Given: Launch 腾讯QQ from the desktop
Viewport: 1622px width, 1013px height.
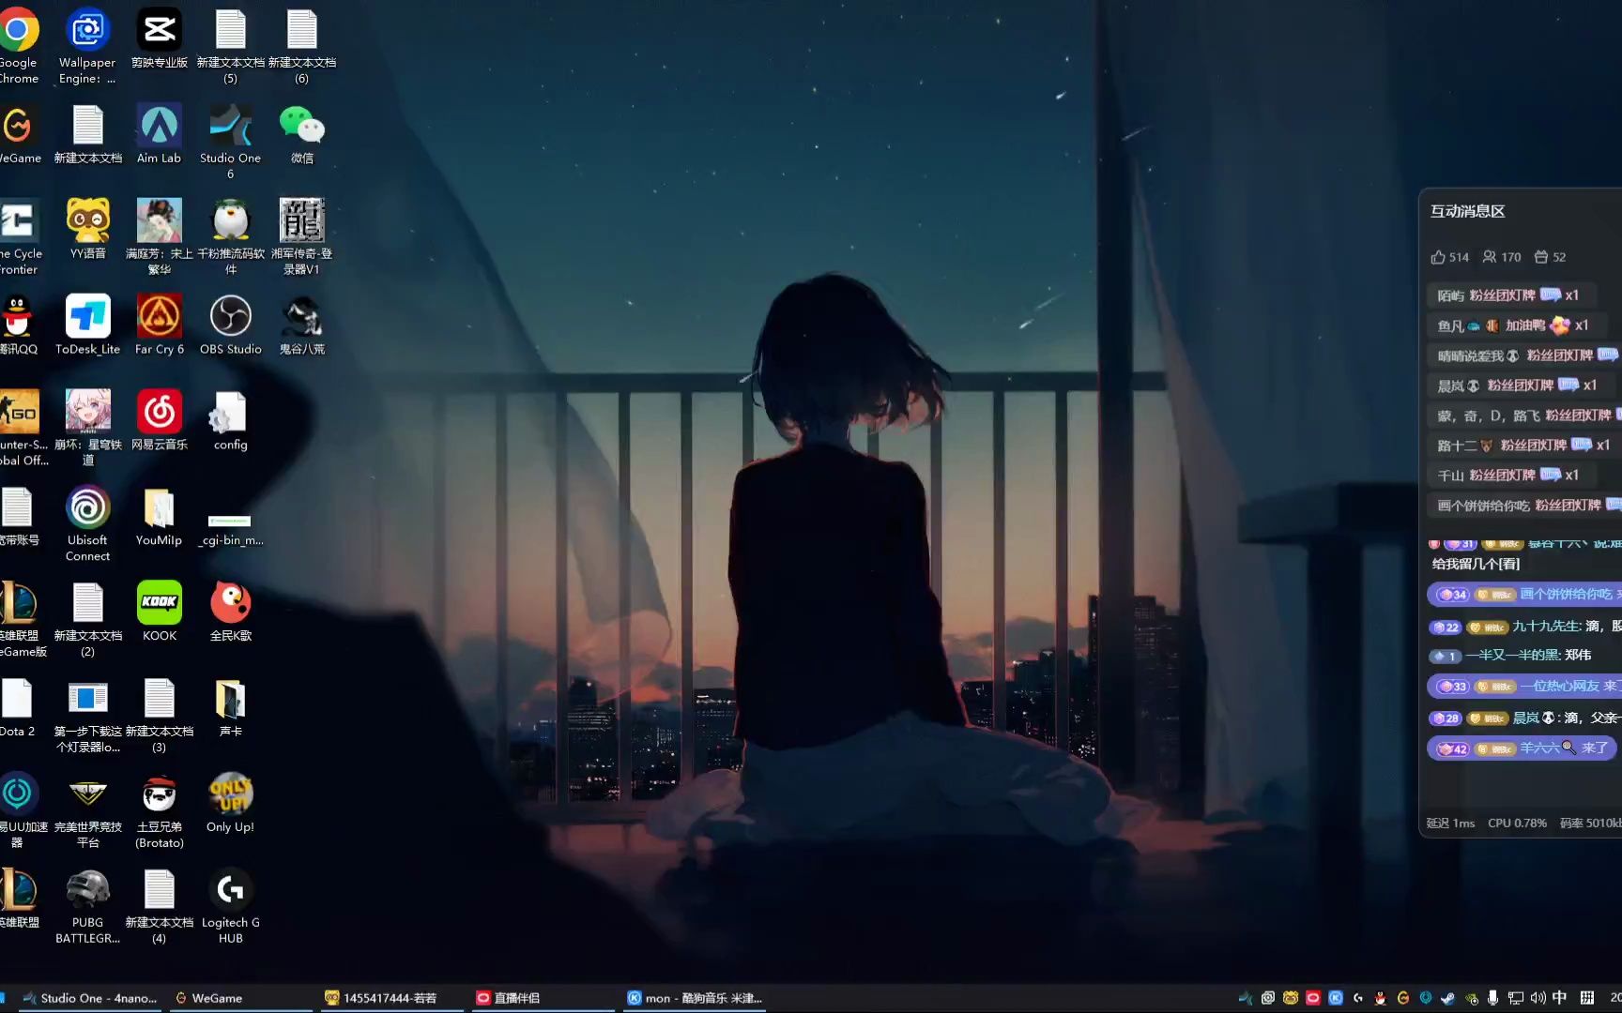Looking at the screenshot, I should click(x=18, y=325).
